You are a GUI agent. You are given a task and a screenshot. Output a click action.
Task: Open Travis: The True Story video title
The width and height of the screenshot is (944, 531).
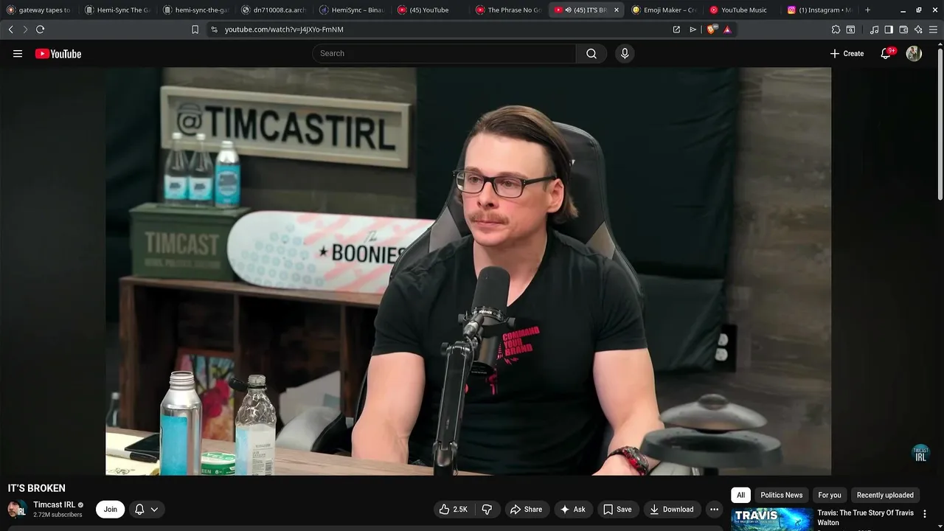[865, 518]
